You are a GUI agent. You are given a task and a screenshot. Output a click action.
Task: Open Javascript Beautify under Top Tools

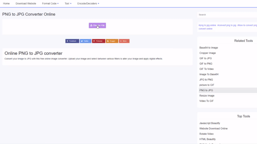click(210, 123)
